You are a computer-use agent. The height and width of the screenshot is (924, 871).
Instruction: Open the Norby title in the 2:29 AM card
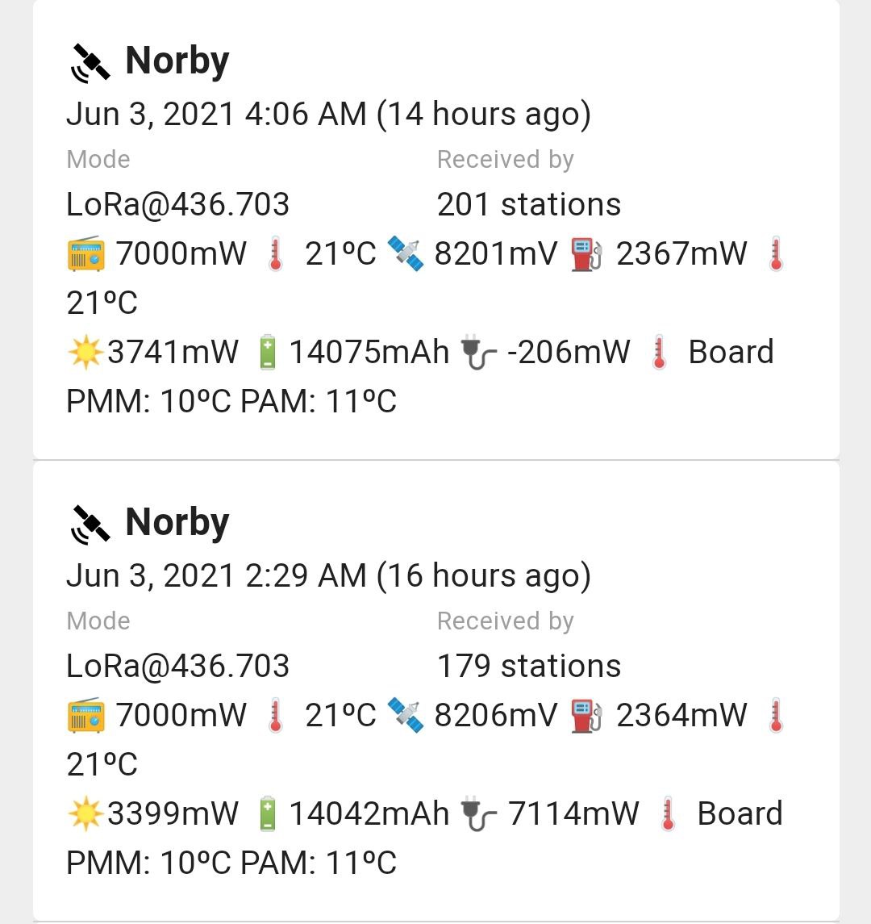(177, 523)
